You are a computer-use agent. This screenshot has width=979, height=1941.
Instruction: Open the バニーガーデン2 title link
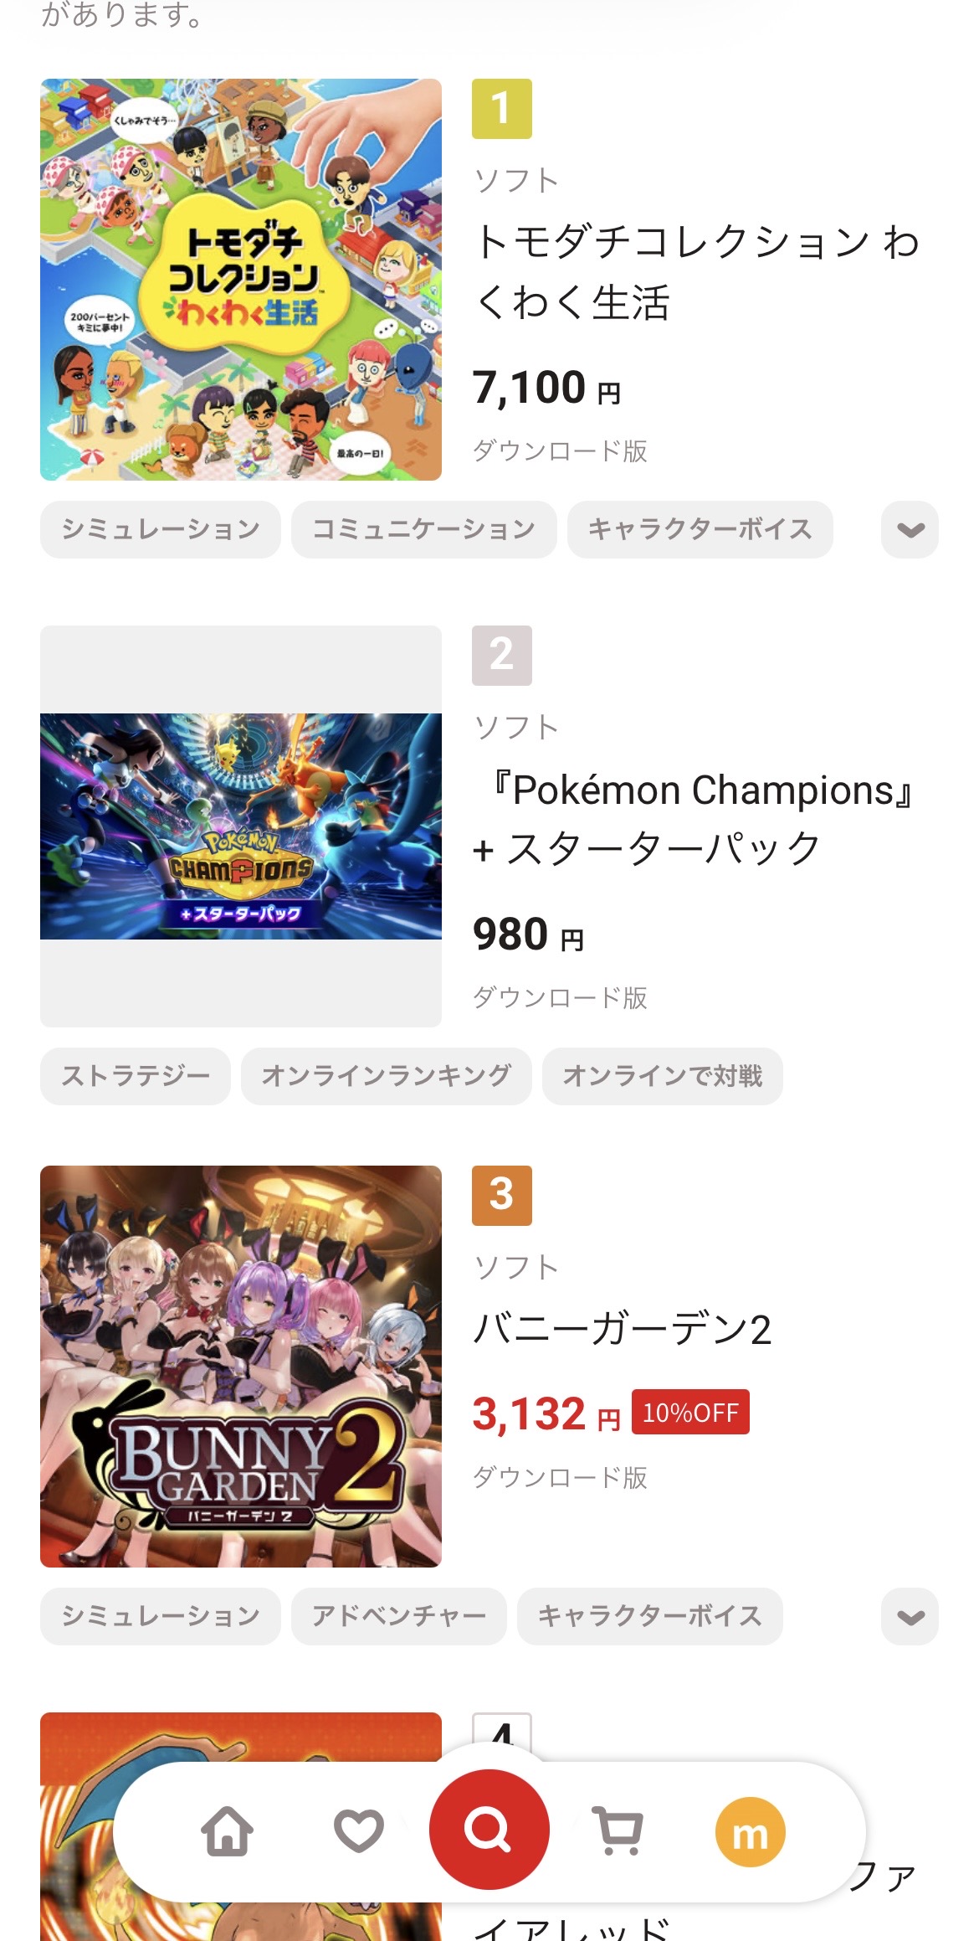click(622, 1329)
